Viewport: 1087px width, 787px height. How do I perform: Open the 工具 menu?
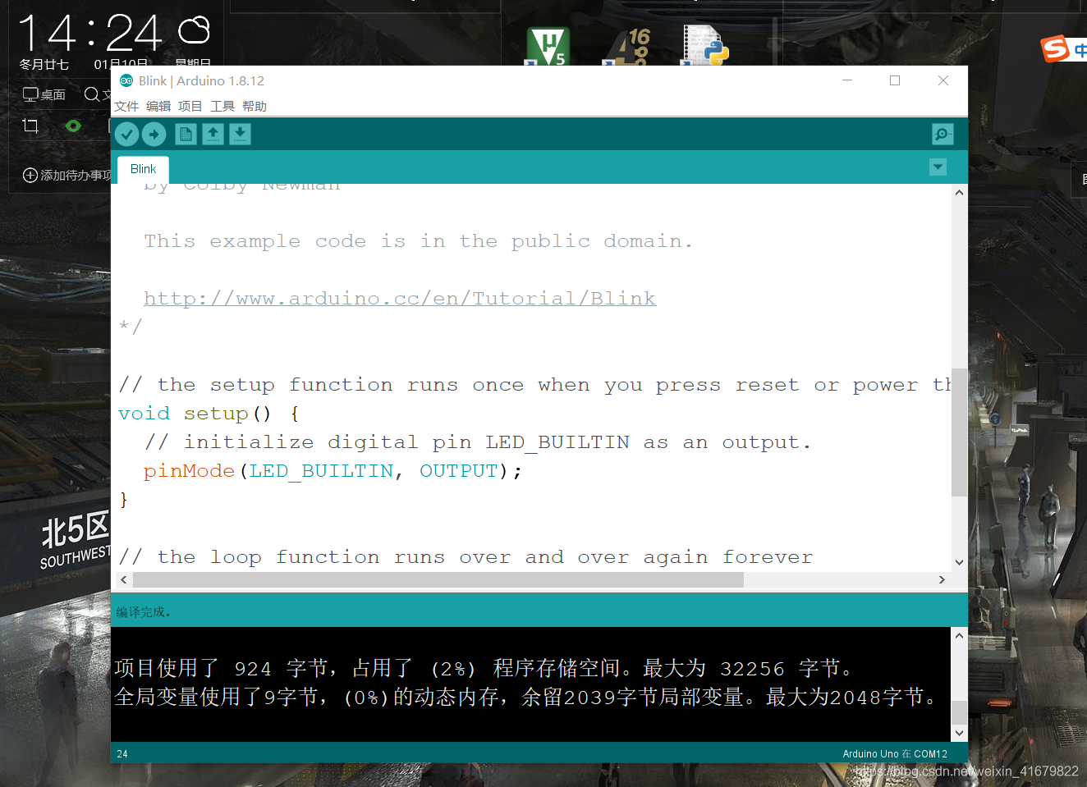tap(222, 106)
